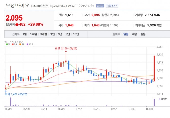Screen dimensions: 170x118
Task: Switch to the 주봉 weekly candle chart
Action: point(134,34)
